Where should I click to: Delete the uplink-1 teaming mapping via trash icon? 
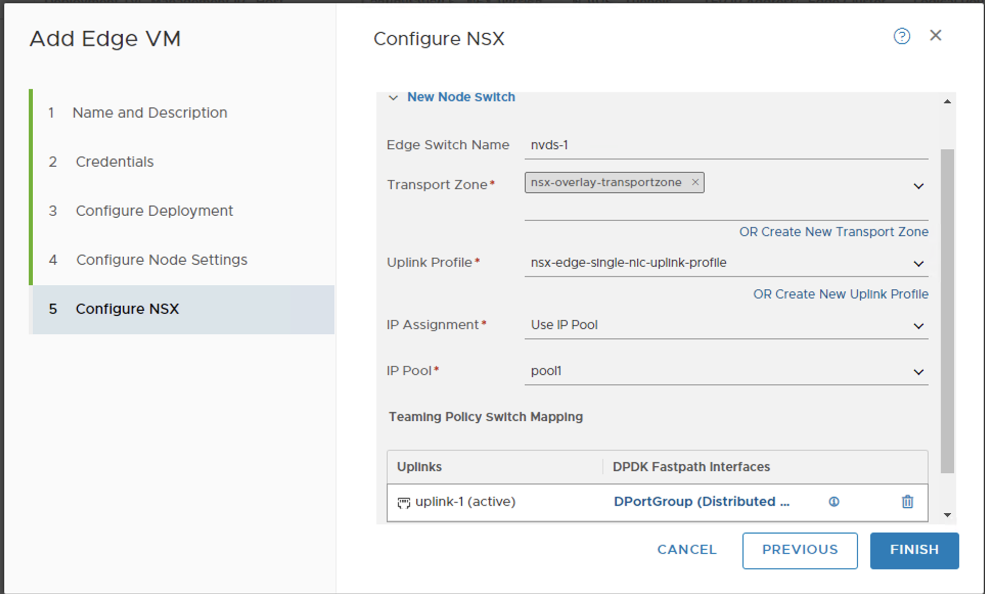[x=908, y=501]
